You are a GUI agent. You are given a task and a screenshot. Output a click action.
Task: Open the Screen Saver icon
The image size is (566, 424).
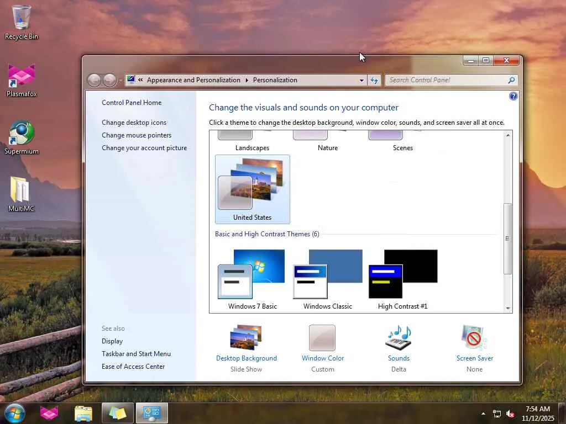coord(474,337)
